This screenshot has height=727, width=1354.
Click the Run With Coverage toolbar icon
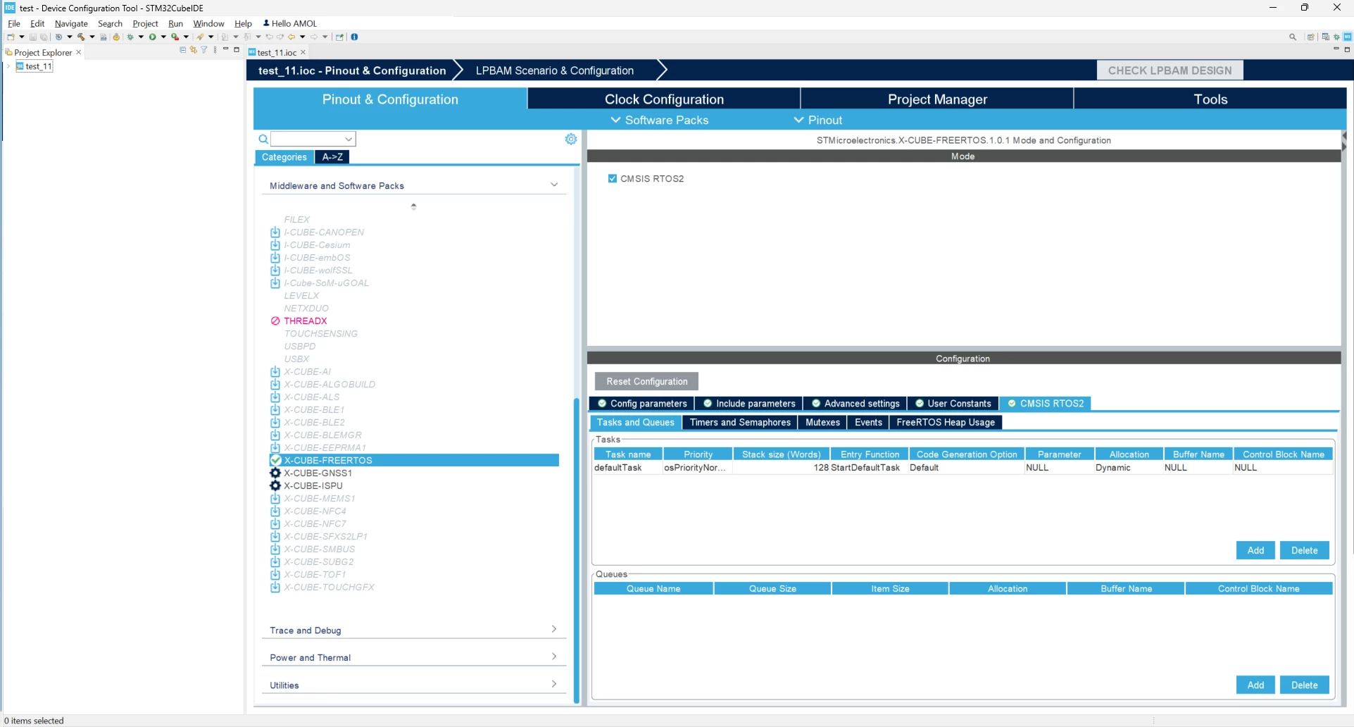coord(175,37)
